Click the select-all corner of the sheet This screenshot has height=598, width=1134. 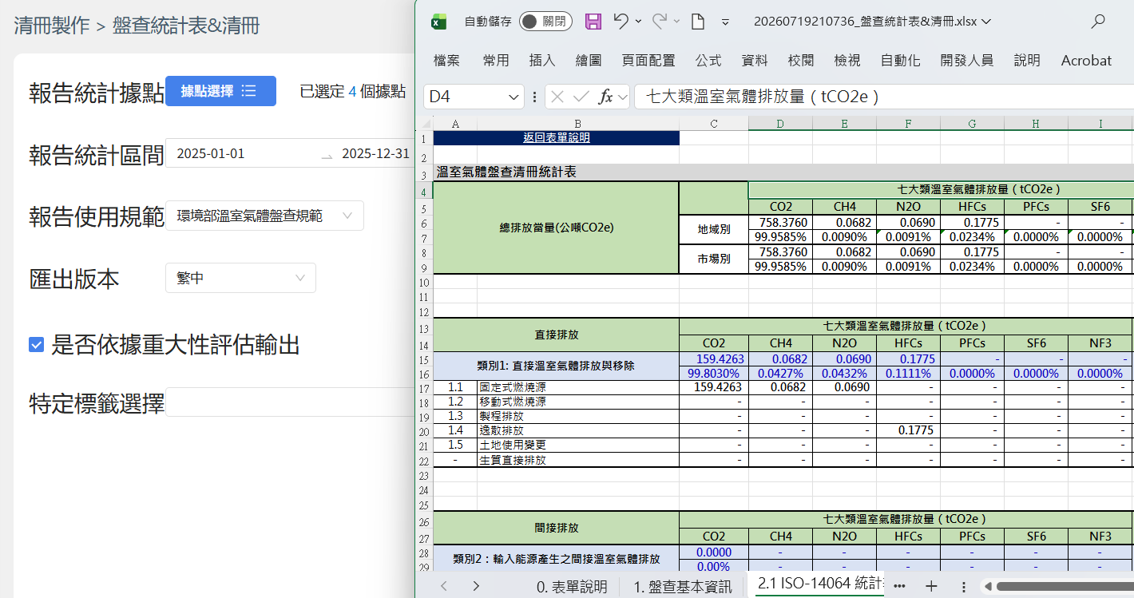[x=424, y=123]
